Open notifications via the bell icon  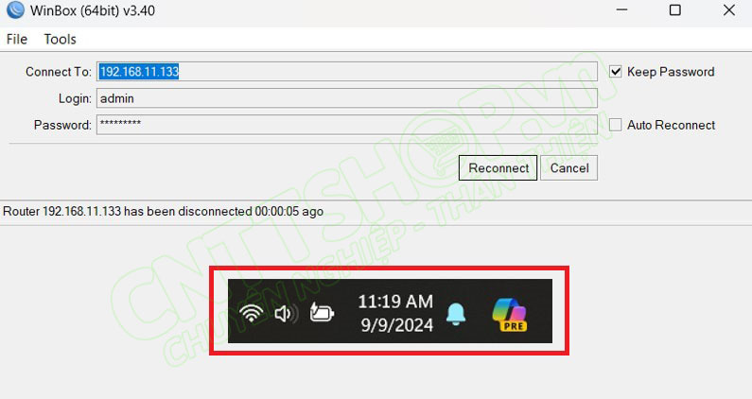[x=456, y=314]
